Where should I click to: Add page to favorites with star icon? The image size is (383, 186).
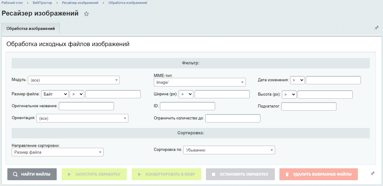click(86, 14)
